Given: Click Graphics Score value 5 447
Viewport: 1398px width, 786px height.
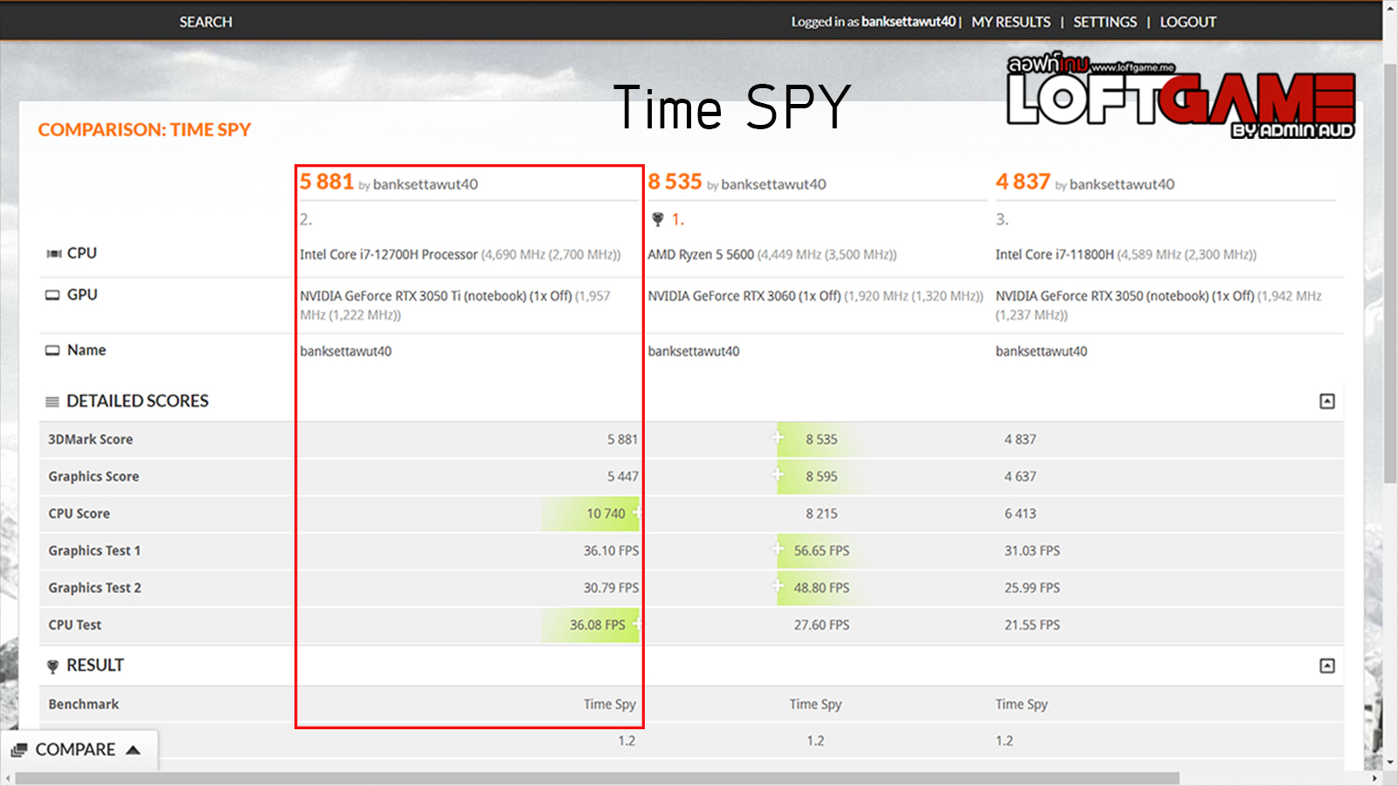Looking at the screenshot, I should (x=623, y=477).
